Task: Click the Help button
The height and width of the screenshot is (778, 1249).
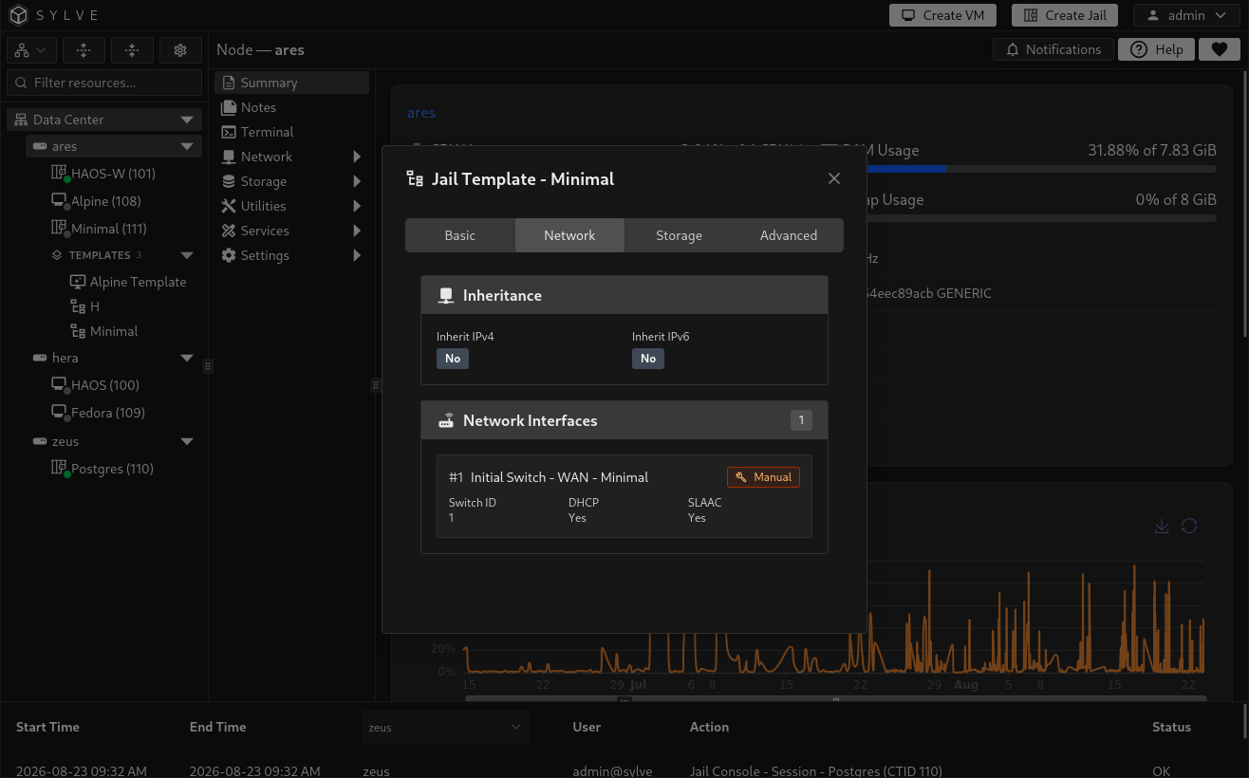Action: click(x=1156, y=49)
